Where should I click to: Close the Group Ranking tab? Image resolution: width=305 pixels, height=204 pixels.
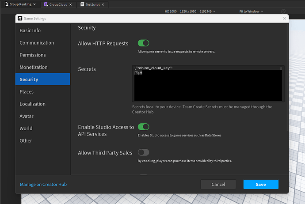click(34, 4)
